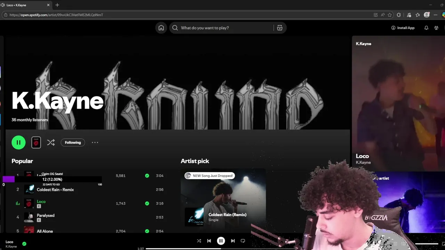Open Friend Activity people icon
The height and width of the screenshot is (250, 445).
point(436,28)
